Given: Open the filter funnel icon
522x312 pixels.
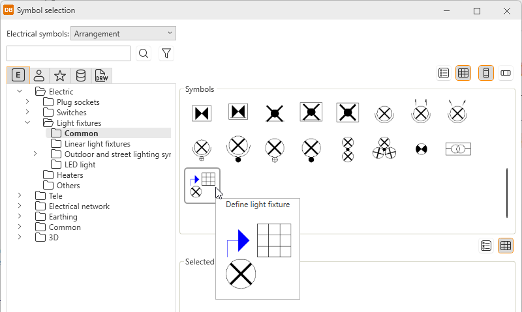Looking at the screenshot, I should point(166,53).
